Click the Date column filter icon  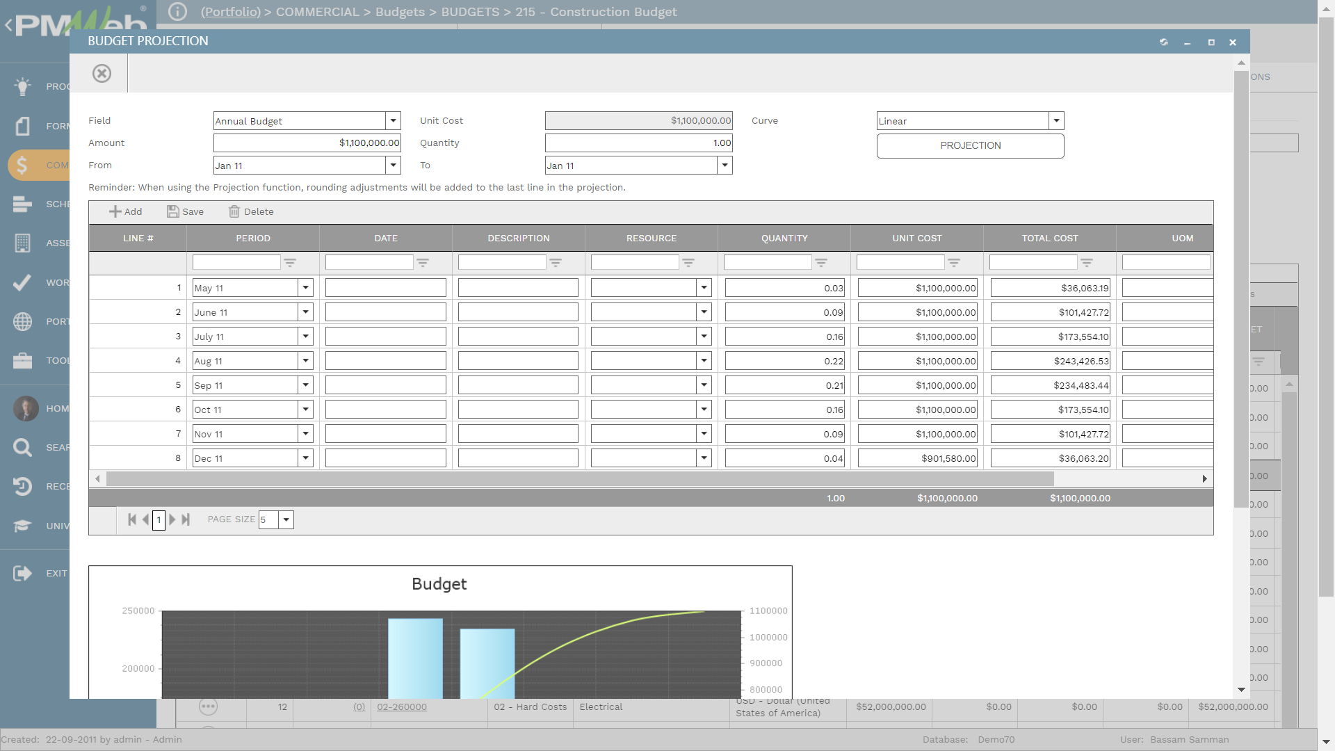[423, 263]
